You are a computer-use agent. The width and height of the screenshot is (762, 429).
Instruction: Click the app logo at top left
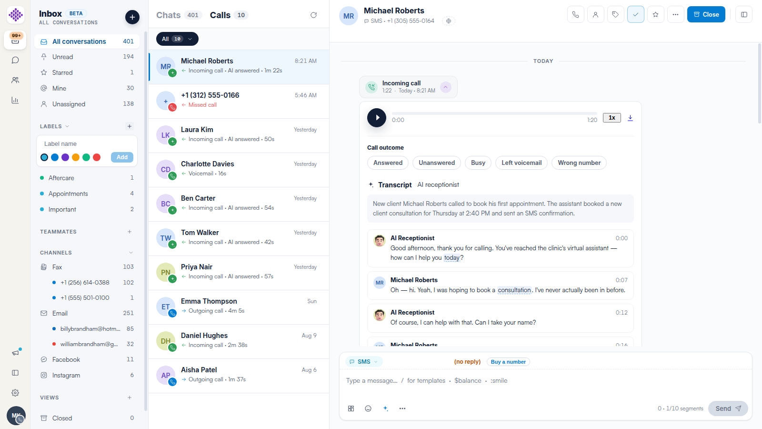(16, 15)
